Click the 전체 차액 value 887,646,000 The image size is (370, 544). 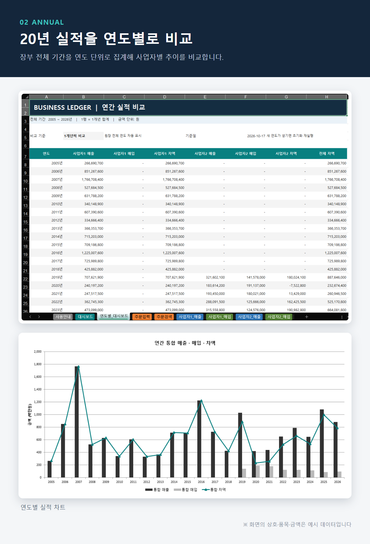point(327,277)
